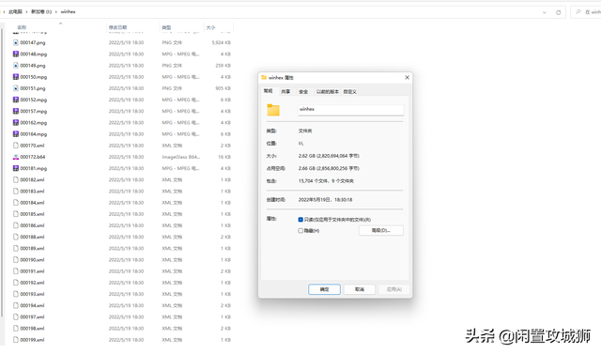
Task: Click the 000150.mpg video file icon
Action: pos(16,77)
